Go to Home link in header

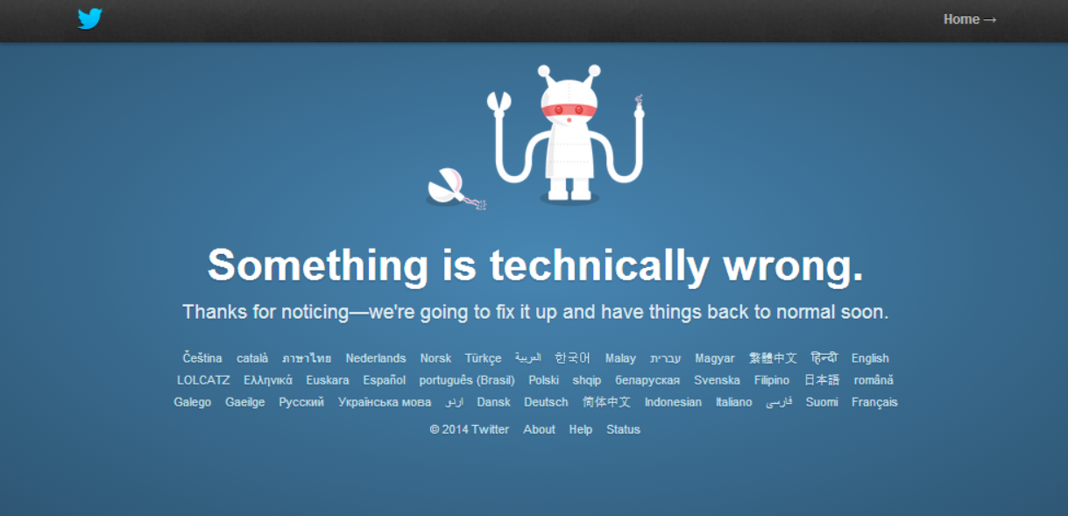970,19
